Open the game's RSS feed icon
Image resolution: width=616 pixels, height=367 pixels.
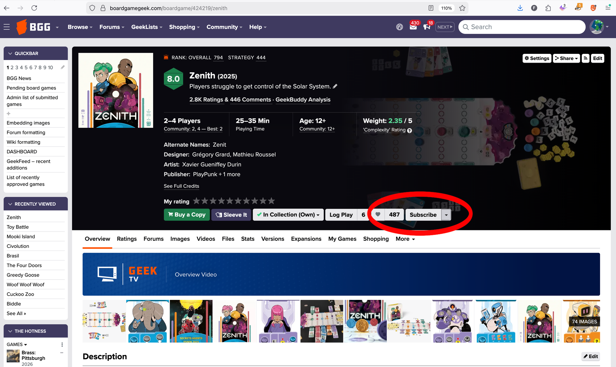[586, 58]
